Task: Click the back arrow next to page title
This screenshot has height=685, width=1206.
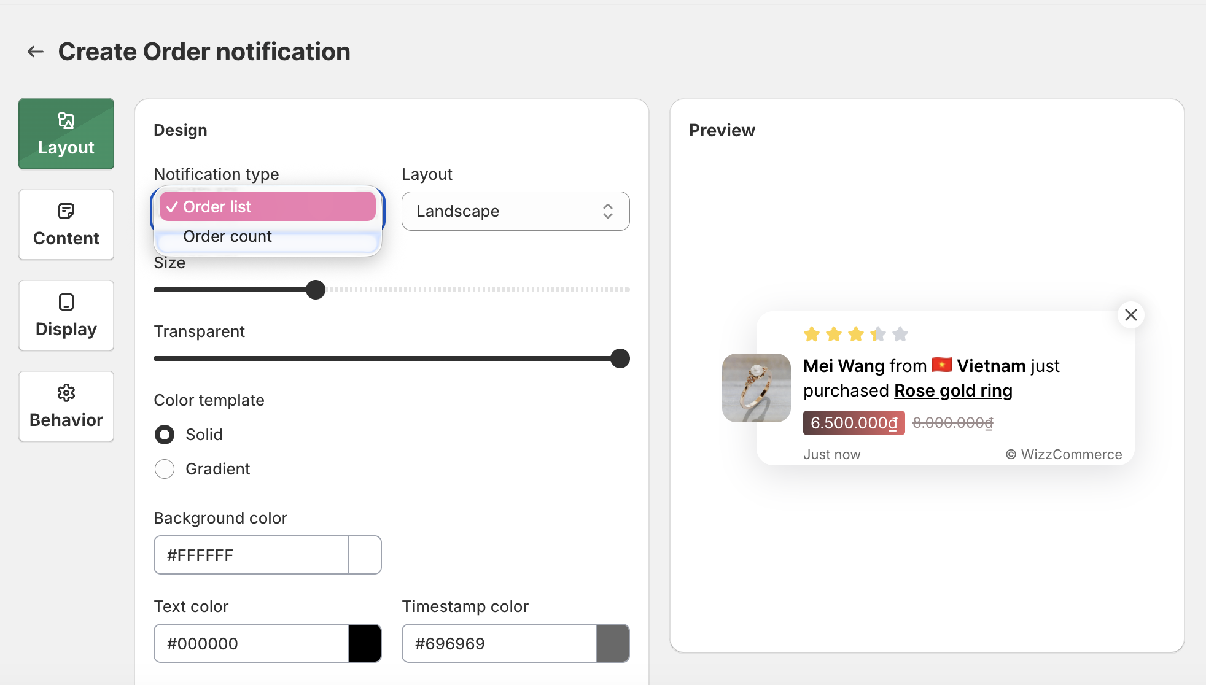Action: click(x=36, y=52)
